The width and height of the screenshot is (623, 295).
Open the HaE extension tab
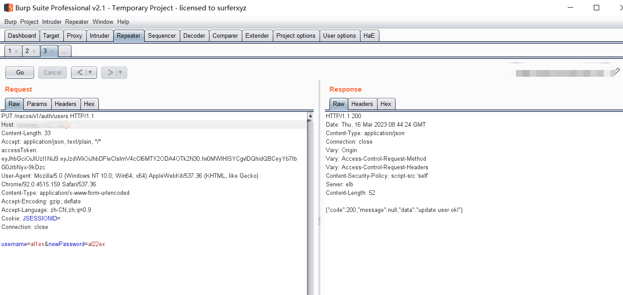[369, 35]
